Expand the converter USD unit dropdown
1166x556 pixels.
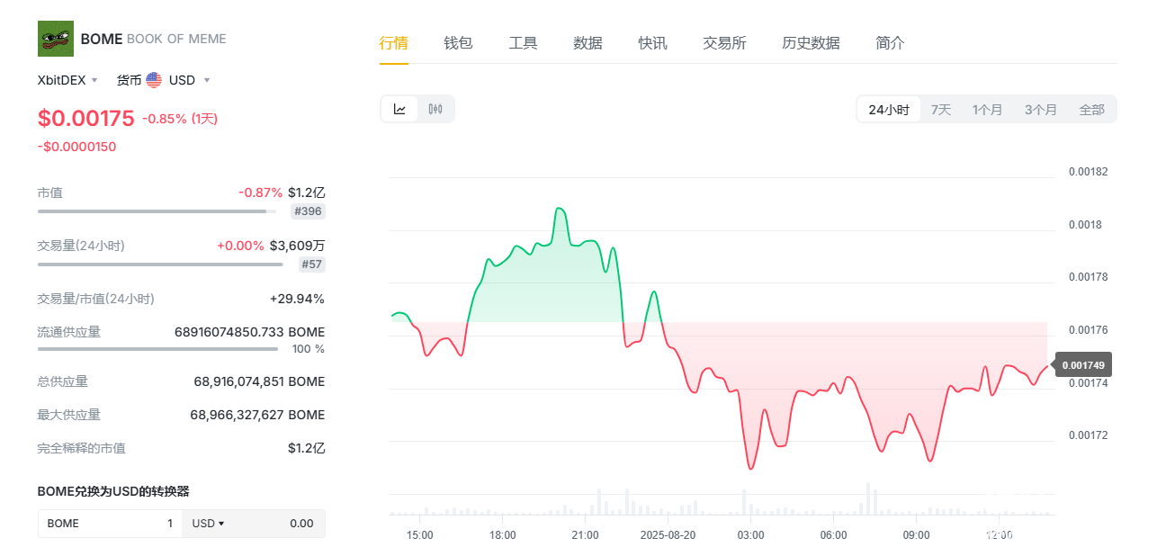click(209, 524)
